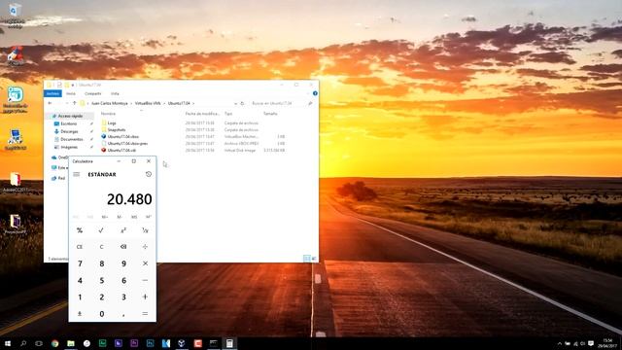Sort by the Tamaño column header
Viewport: 622px width, 350px height.
tap(270, 114)
